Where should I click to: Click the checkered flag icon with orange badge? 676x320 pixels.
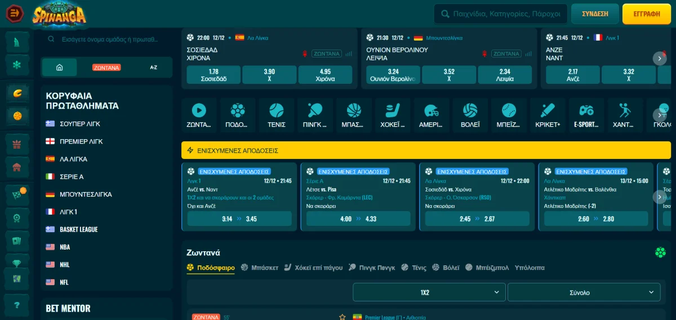click(x=16, y=194)
